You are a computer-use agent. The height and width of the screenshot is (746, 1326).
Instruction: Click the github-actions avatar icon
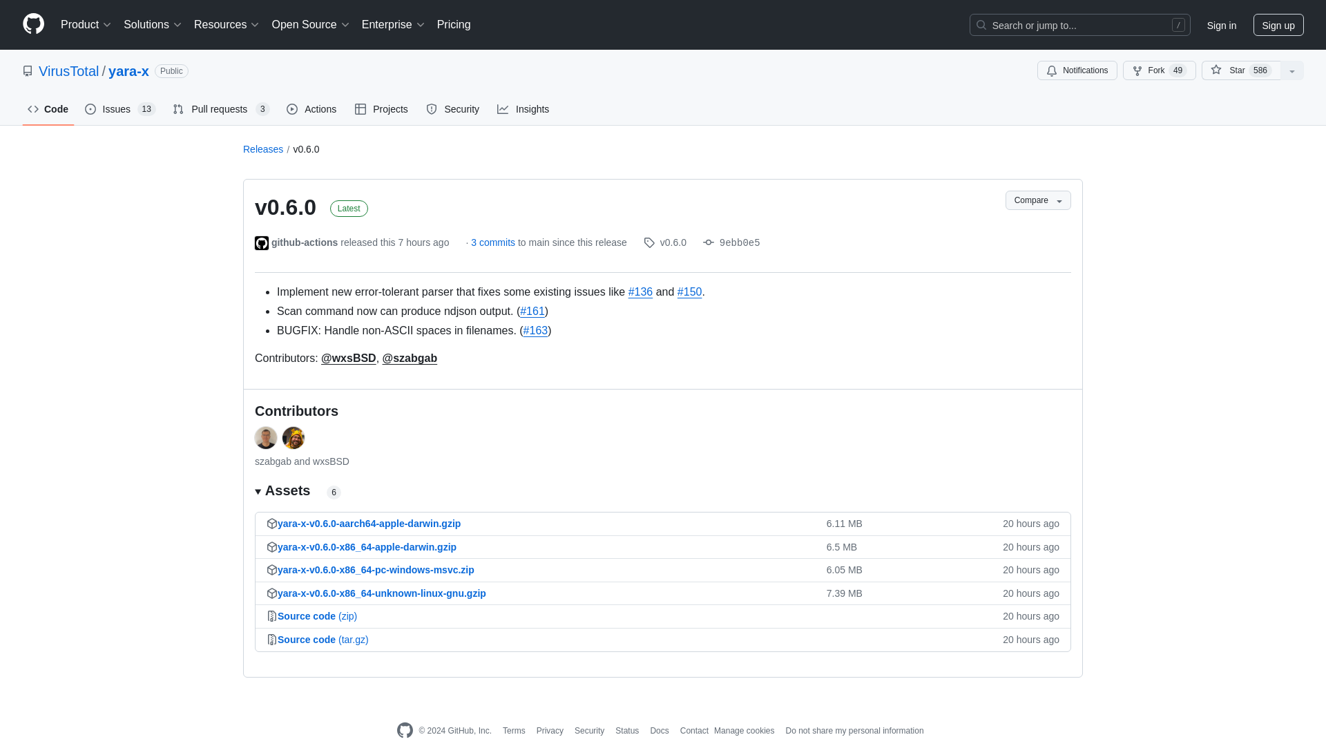[x=262, y=243]
